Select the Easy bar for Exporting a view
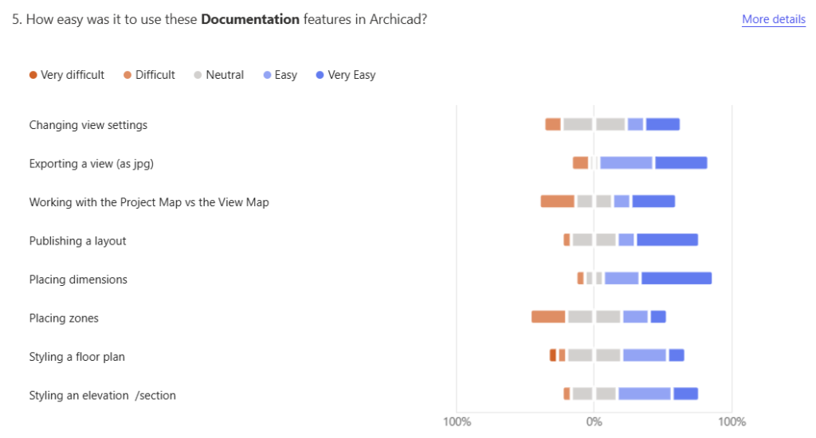Screen dimensions: 816x438 (626, 163)
